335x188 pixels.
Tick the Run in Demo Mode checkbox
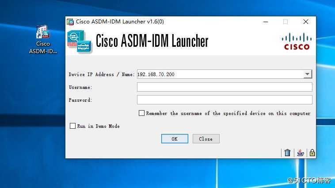(x=72, y=126)
